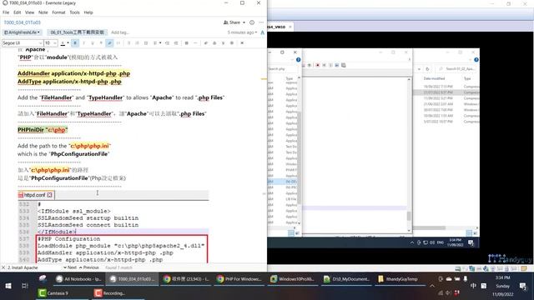This screenshot has height=300, width=534.
Task: Toggle Italic formatting in Evernote toolbar
Action: coord(83,43)
